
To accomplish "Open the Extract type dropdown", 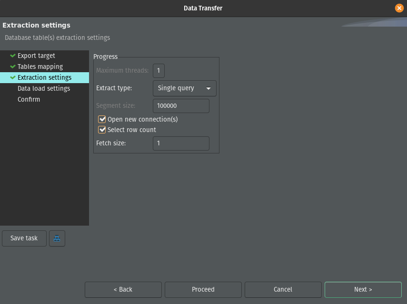I will click(184, 88).
